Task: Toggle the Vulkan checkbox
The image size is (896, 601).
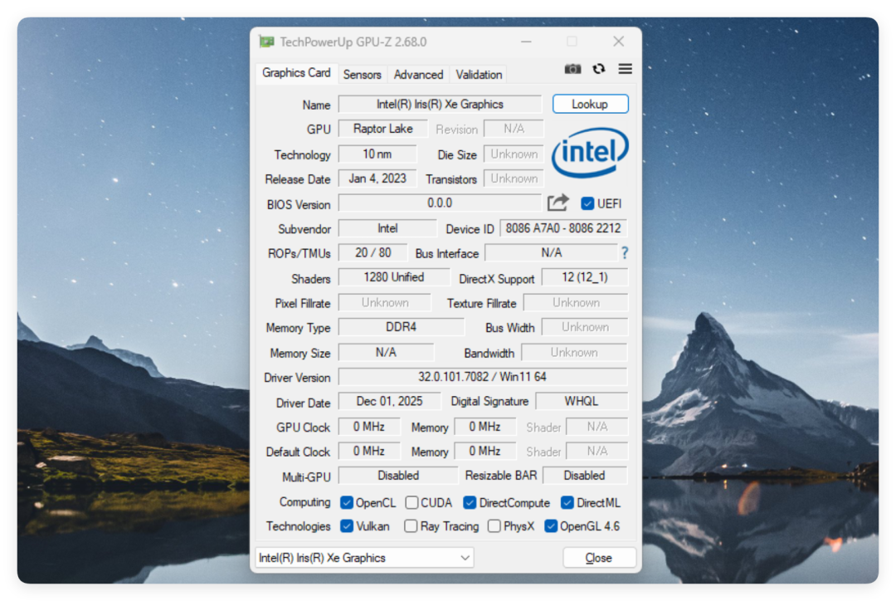Action: tap(346, 526)
